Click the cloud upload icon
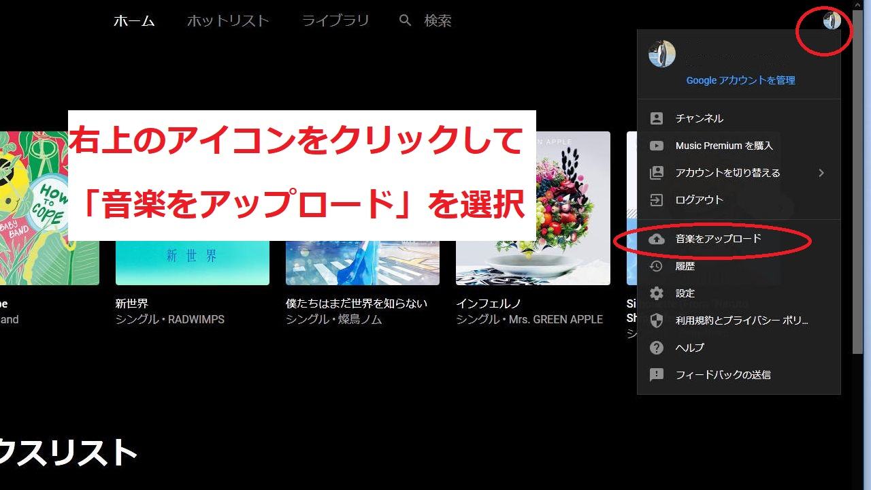The image size is (871, 490). coord(657,239)
